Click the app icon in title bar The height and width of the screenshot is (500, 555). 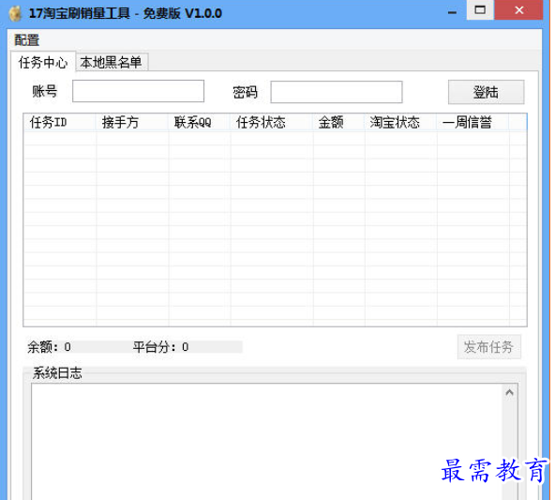tap(15, 13)
